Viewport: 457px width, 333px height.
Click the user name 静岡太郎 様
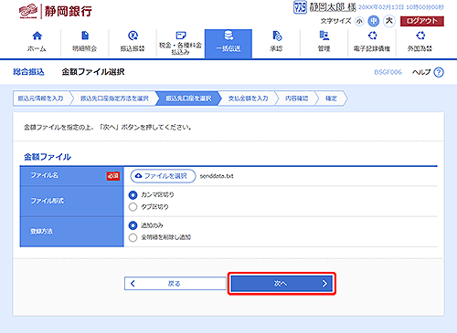(333, 7)
